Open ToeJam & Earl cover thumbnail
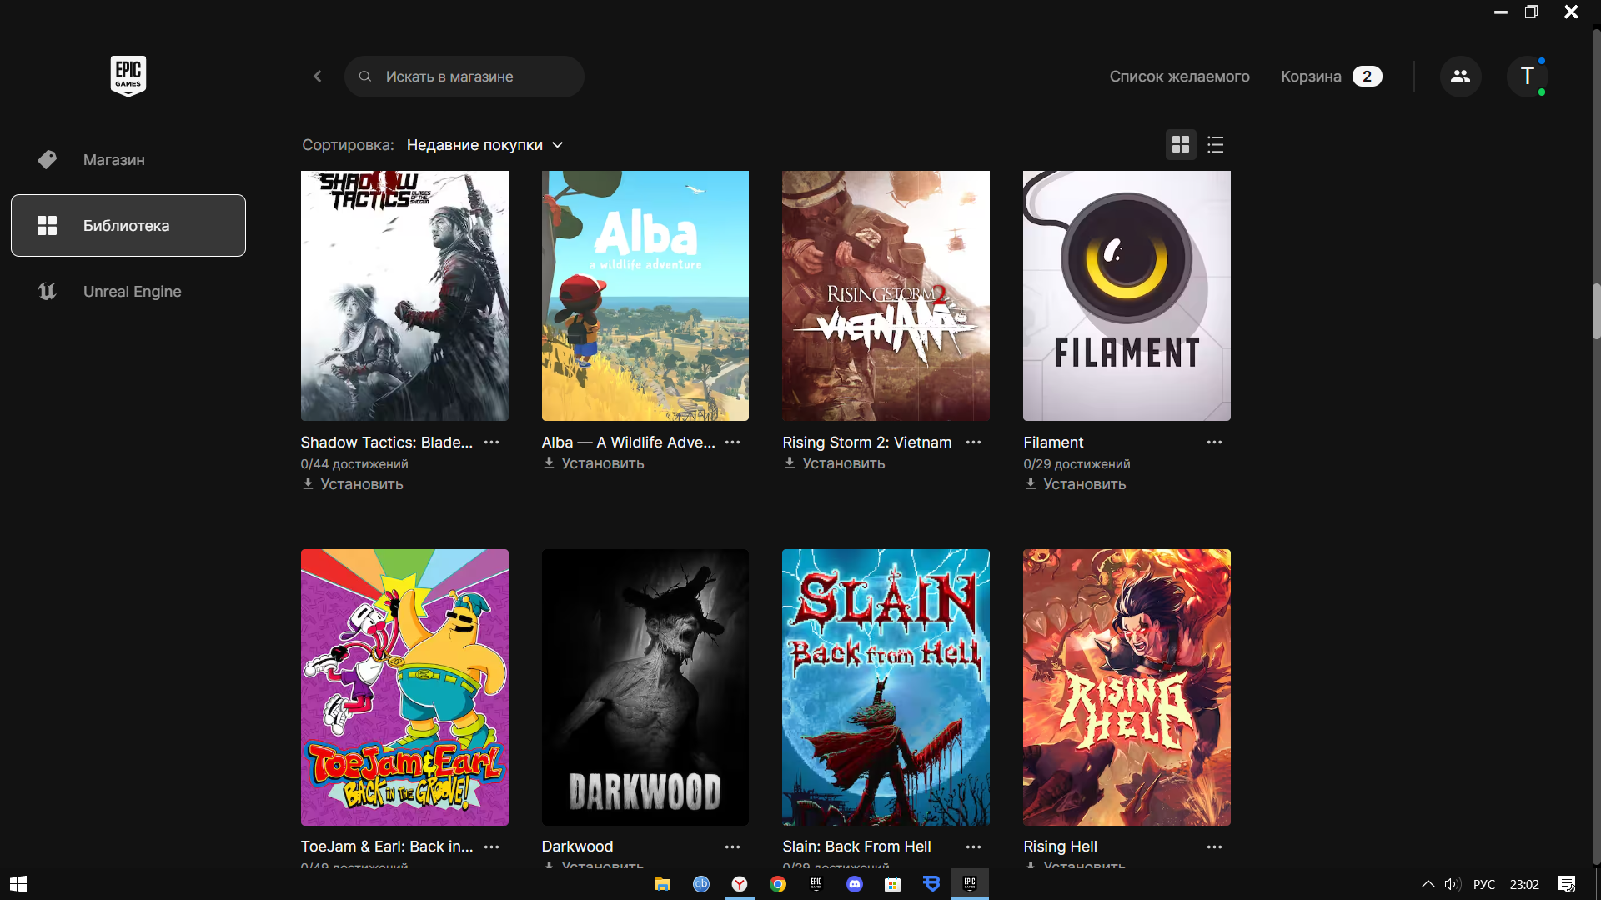 point(404,687)
